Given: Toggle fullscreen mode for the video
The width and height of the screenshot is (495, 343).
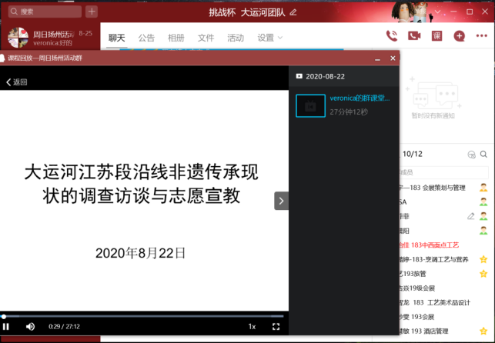Looking at the screenshot, I should [276, 326].
